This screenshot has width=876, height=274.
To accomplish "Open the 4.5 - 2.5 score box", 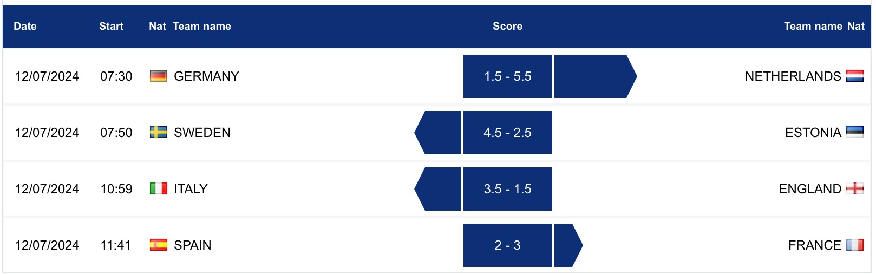I will [x=507, y=133].
